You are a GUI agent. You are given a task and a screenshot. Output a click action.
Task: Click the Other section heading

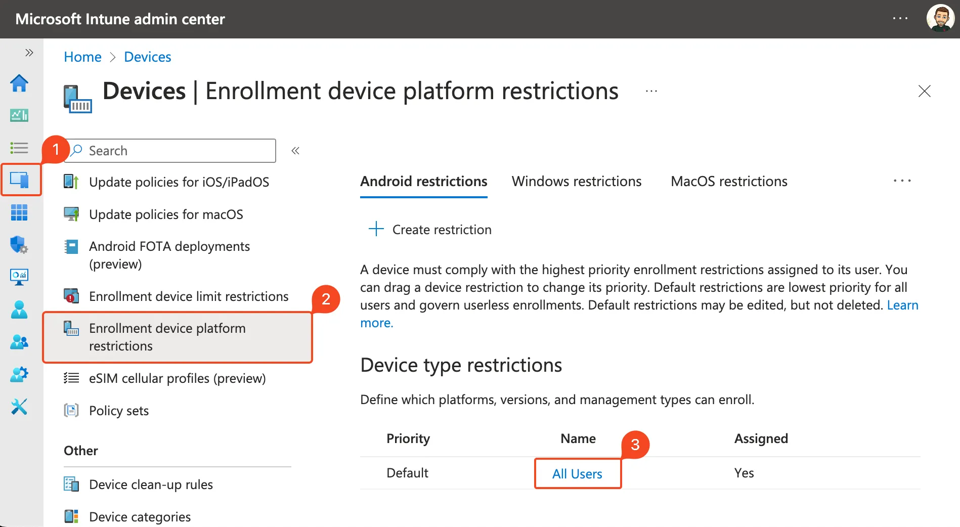click(81, 451)
